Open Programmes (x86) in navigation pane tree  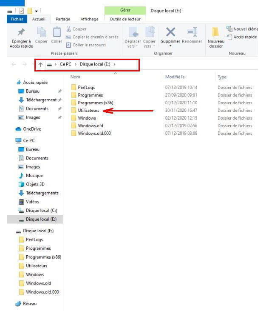pyautogui.click(x=43, y=257)
